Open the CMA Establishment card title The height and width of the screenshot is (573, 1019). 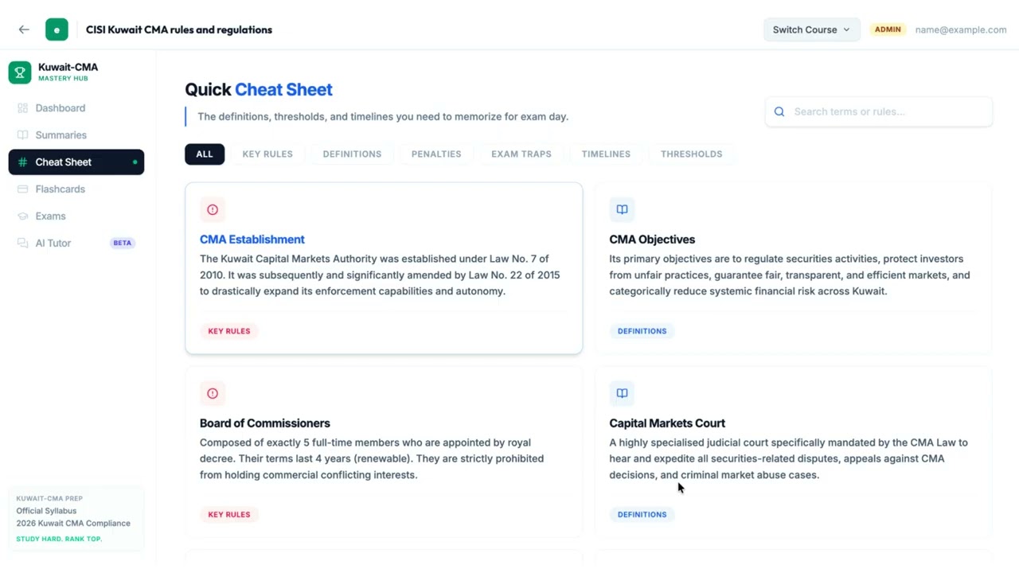[252, 240]
